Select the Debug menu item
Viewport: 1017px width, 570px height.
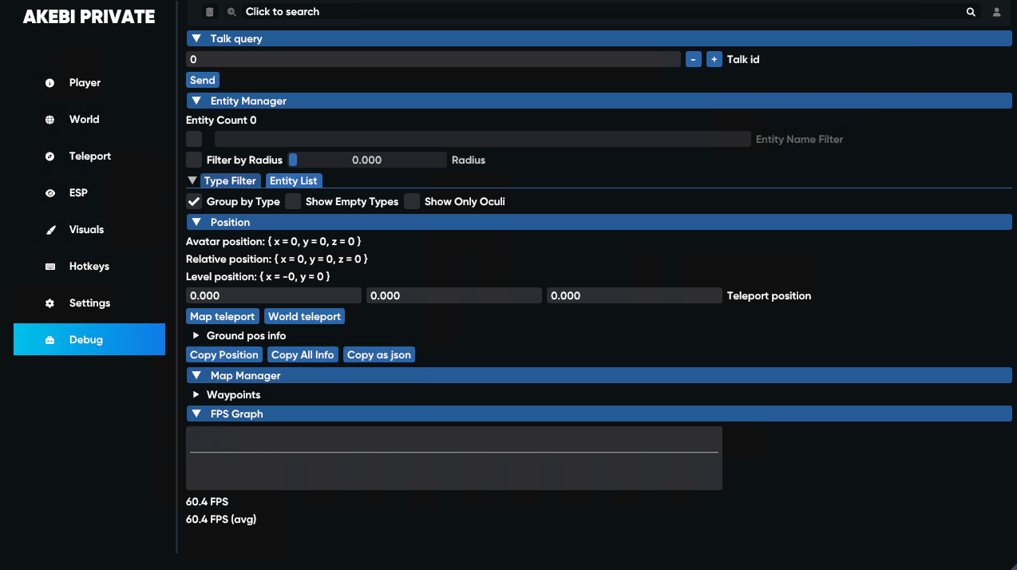point(89,339)
